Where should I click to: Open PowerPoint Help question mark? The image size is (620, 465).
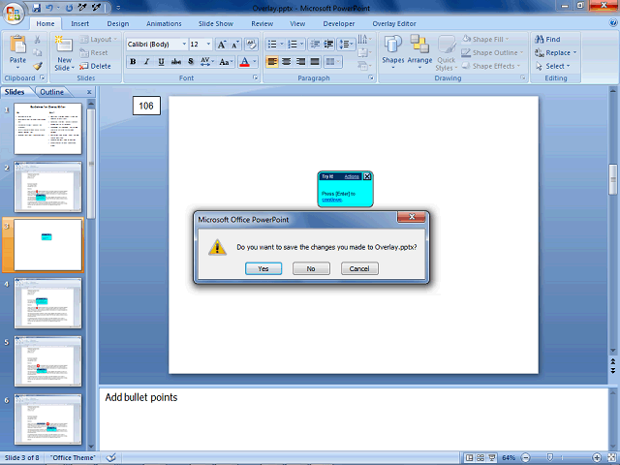point(613,23)
